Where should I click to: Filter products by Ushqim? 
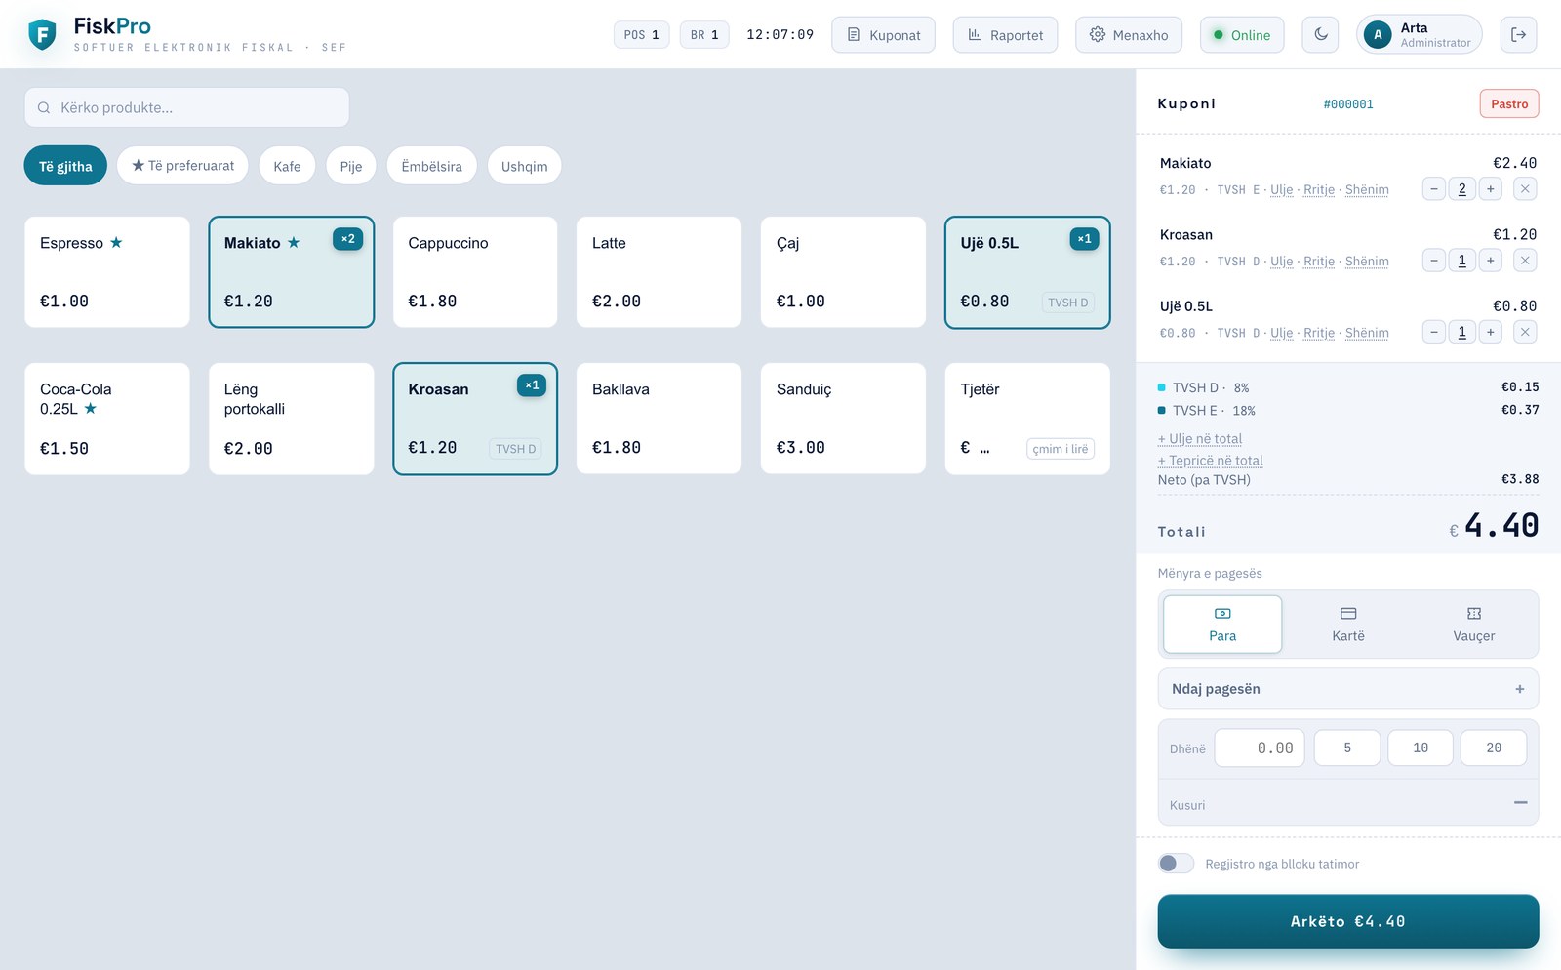(x=524, y=166)
